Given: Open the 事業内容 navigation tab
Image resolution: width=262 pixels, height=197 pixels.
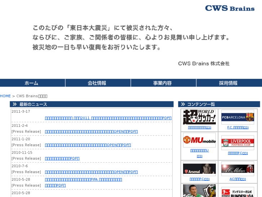Looking at the screenshot, I should pyautogui.click(x=163, y=83).
